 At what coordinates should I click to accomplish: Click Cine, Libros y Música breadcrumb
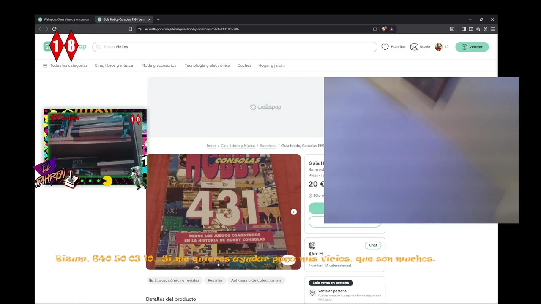click(238, 146)
